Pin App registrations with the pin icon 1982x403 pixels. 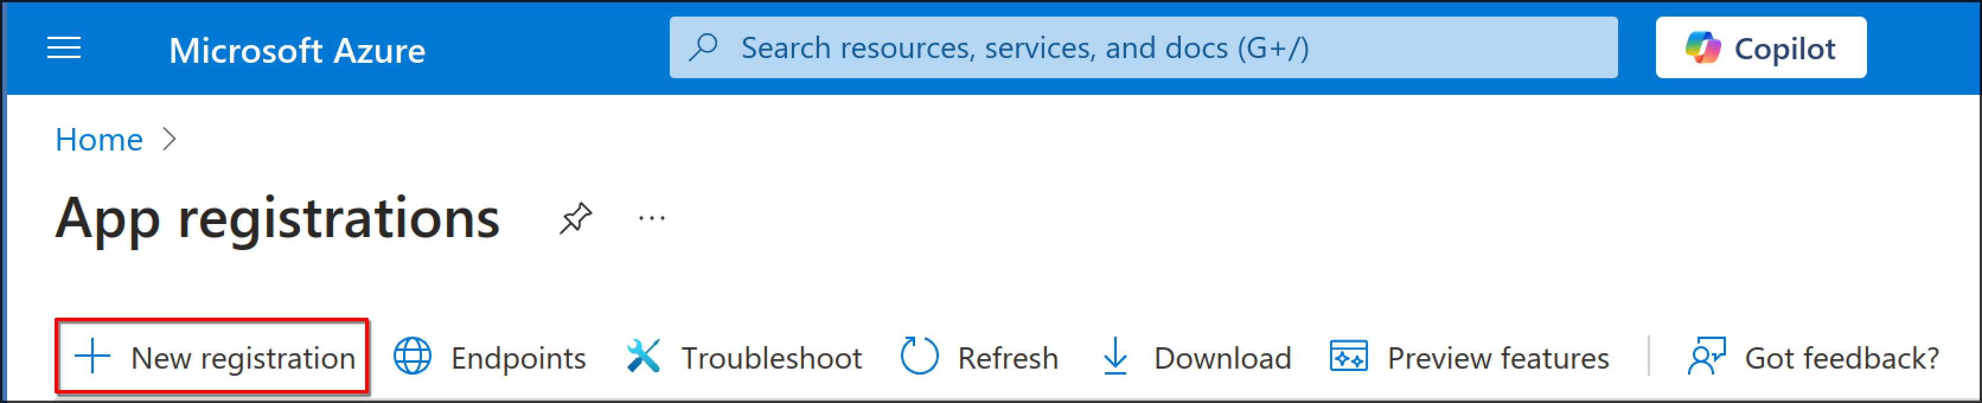(x=576, y=219)
